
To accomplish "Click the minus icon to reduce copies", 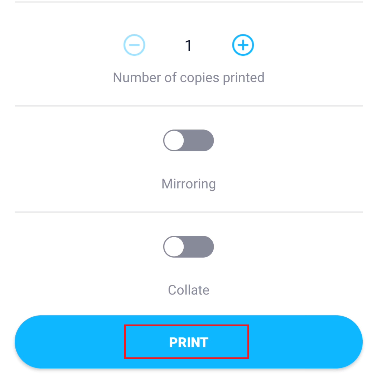I will tap(134, 45).
